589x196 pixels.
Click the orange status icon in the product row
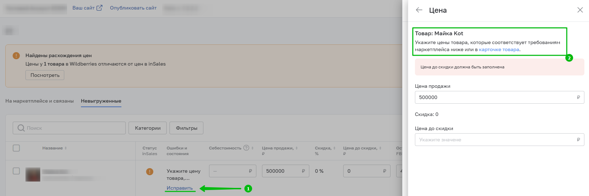coord(150,172)
